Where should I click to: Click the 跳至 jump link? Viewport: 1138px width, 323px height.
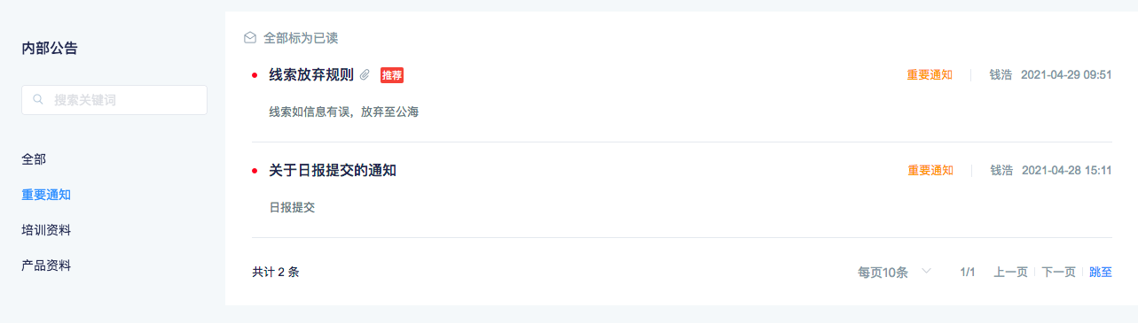tap(1101, 272)
